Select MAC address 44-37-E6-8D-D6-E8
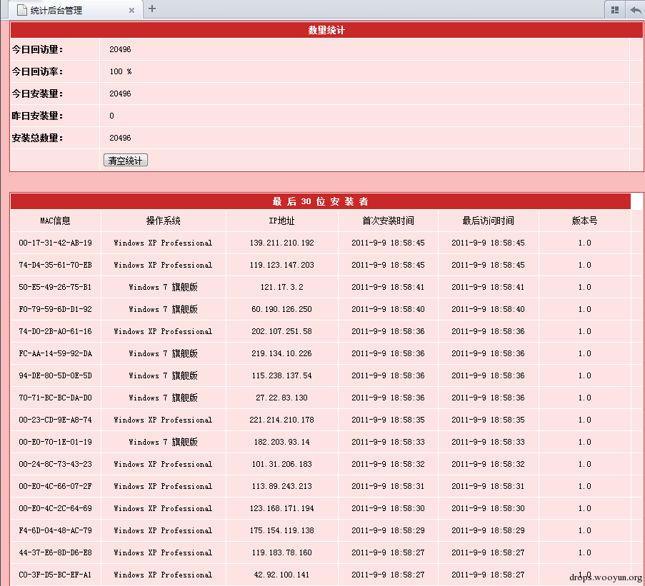 pos(56,553)
